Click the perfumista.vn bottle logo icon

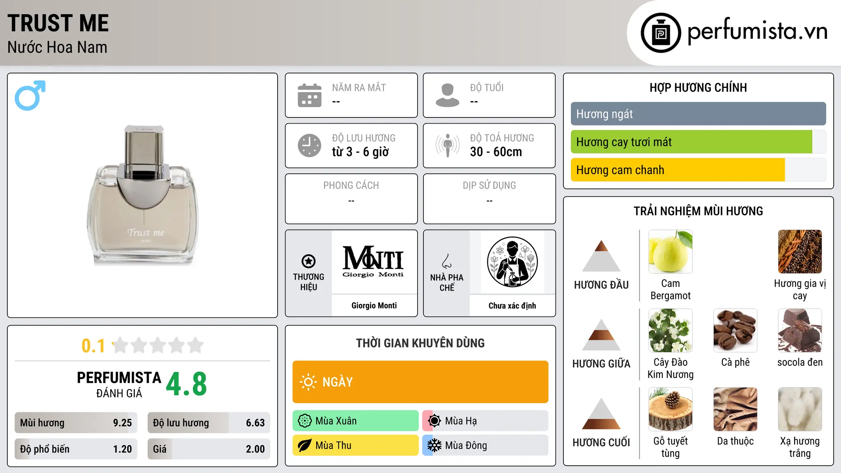[661, 33]
